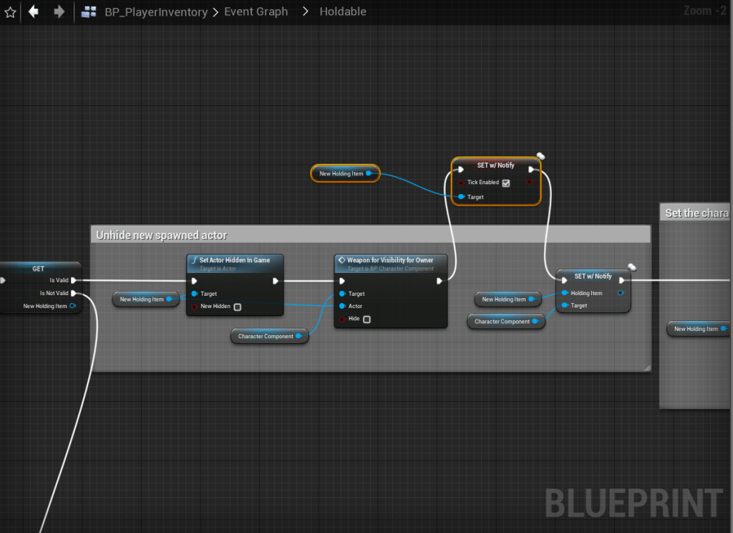Image resolution: width=733 pixels, height=533 pixels.
Task: Click New Holding Item variable feeding Holding Item pin
Action: pyautogui.click(x=508, y=299)
